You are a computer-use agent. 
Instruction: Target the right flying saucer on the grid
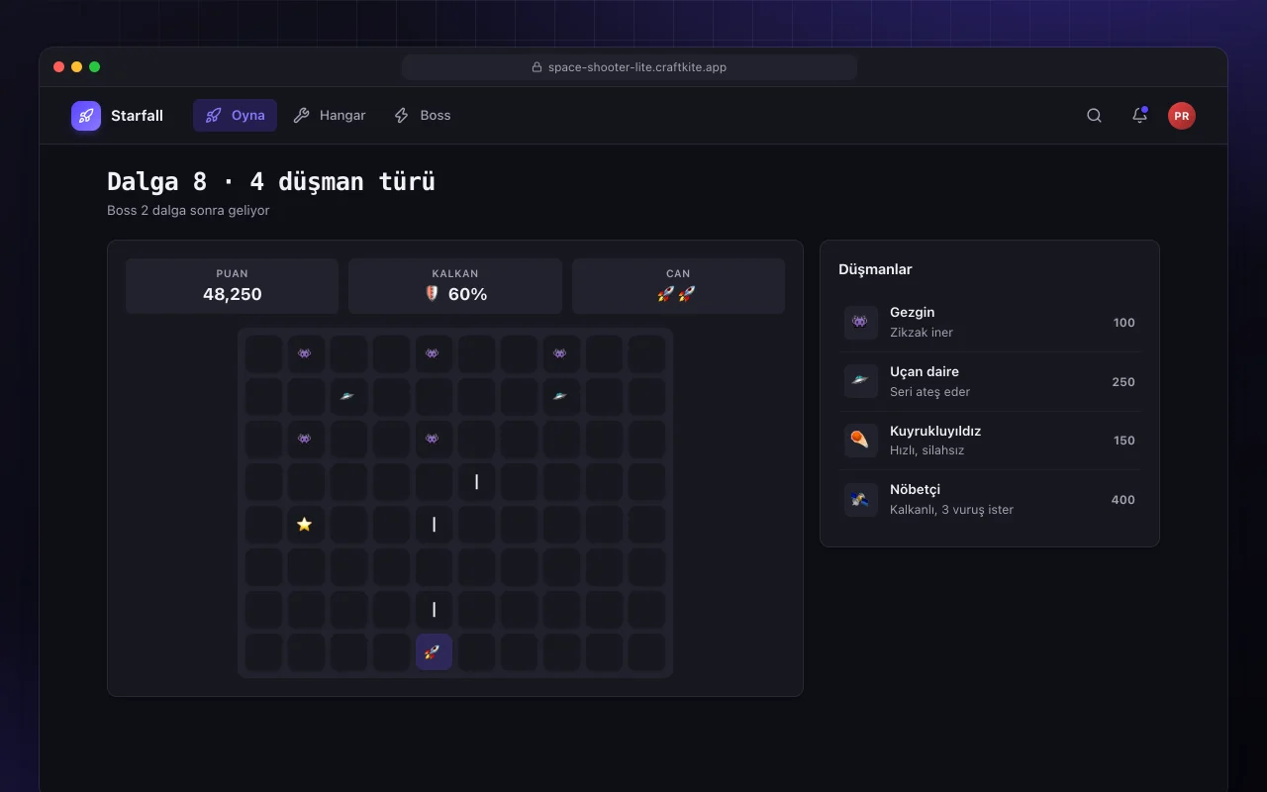pos(560,396)
